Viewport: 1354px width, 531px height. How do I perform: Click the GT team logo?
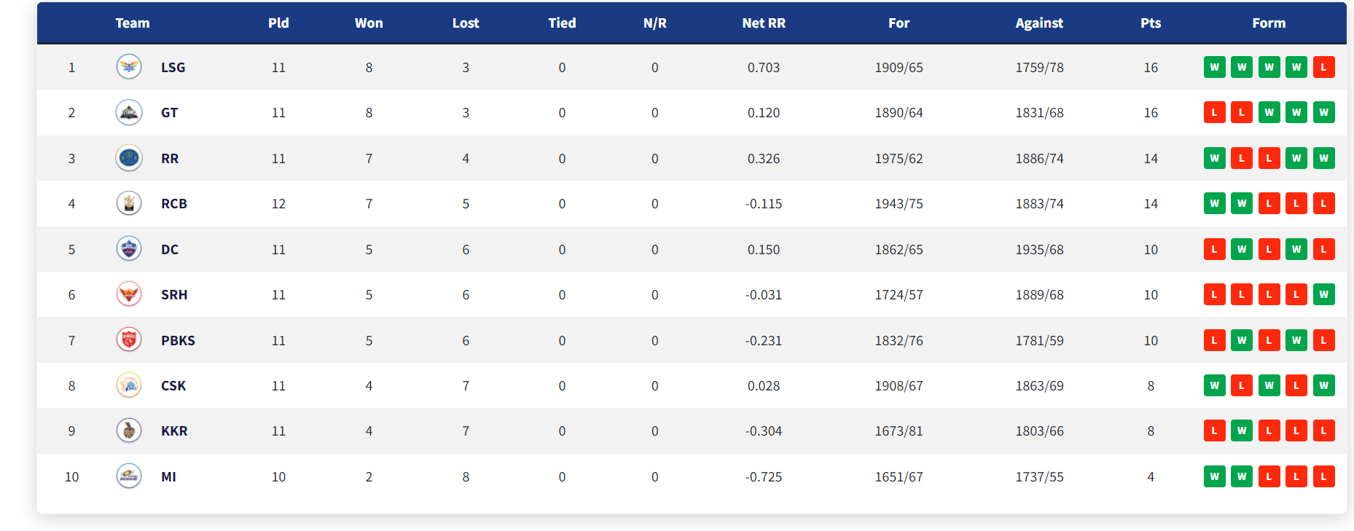[x=129, y=112]
